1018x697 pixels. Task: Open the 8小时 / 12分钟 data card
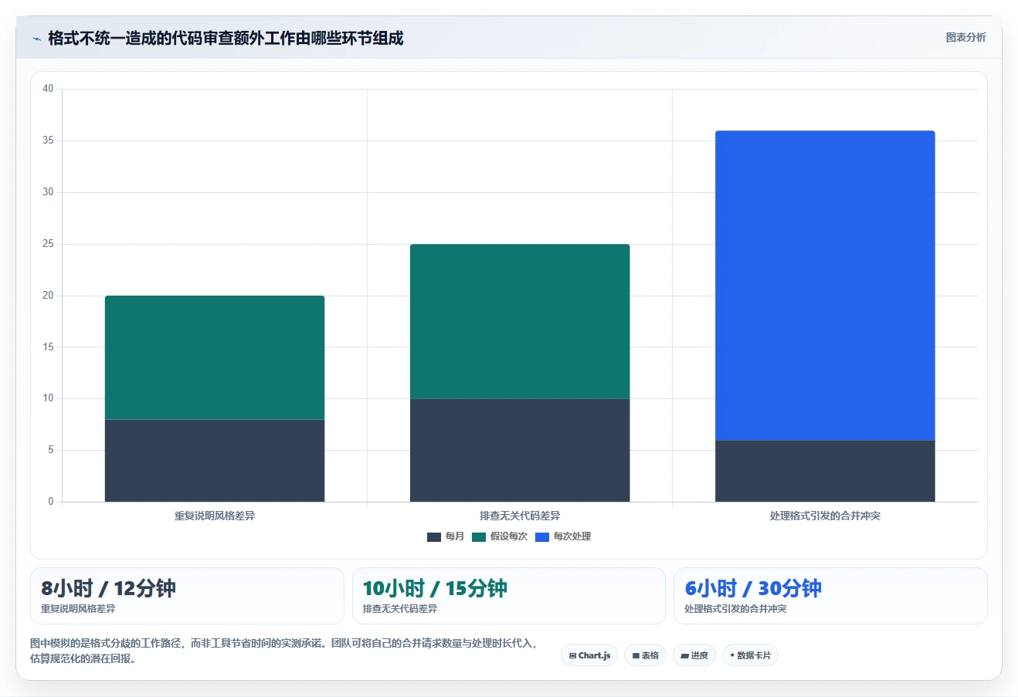pos(187,596)
